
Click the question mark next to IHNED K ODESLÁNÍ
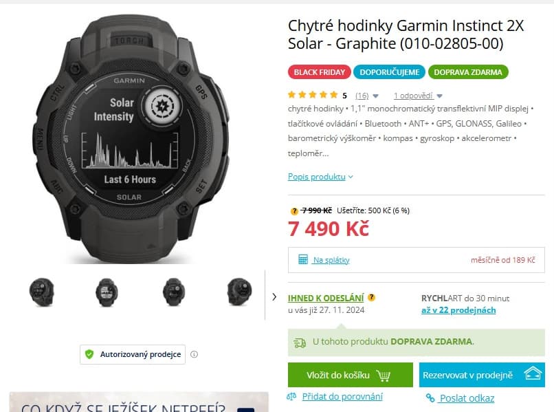371,297
